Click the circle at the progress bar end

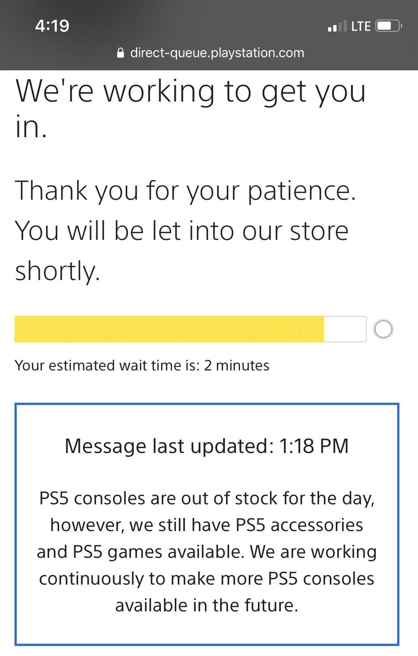(x=384, y=330)
